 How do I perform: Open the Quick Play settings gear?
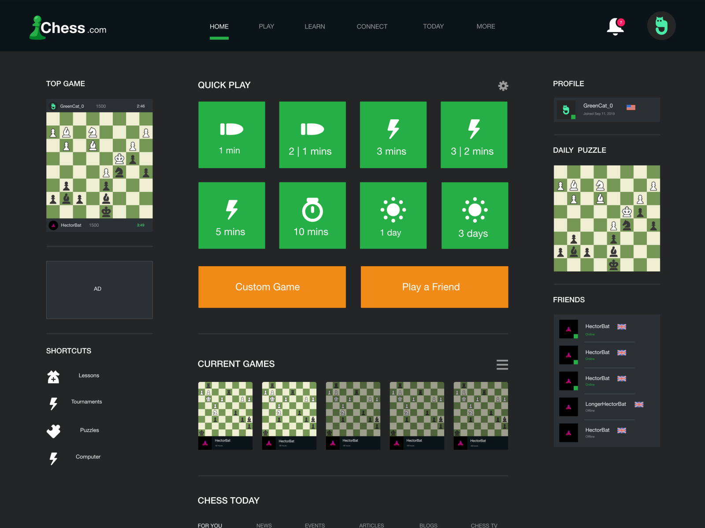click(x=503, y=86)
